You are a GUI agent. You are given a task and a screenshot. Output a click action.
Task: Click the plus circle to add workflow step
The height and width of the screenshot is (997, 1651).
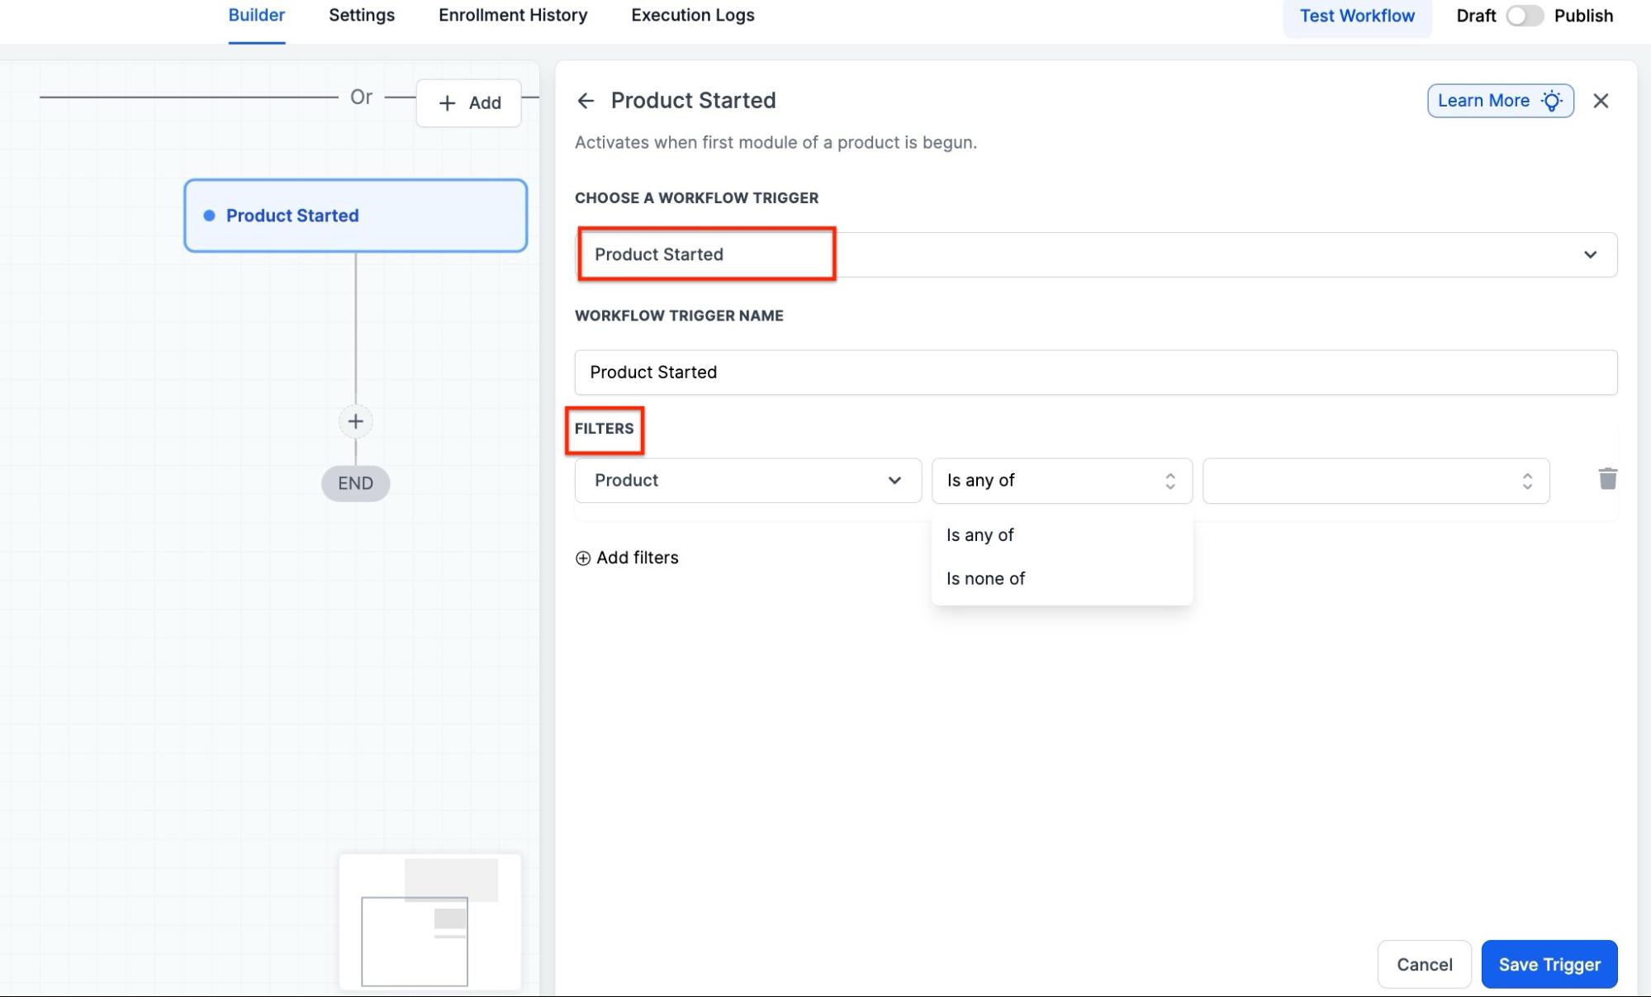pyautogui.click(x=355, y=421)
